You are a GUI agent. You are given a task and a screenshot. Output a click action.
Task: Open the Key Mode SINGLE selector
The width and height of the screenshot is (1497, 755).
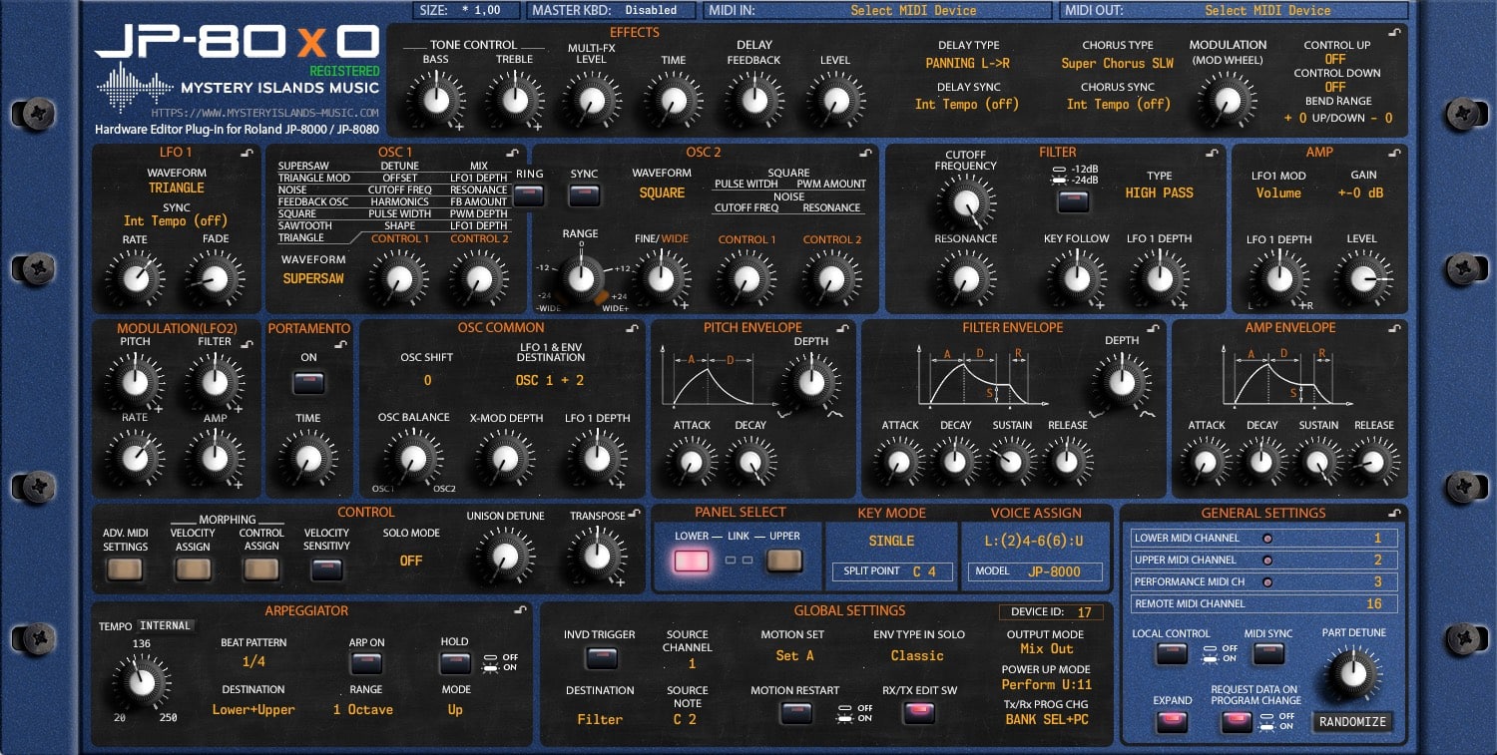891,541
